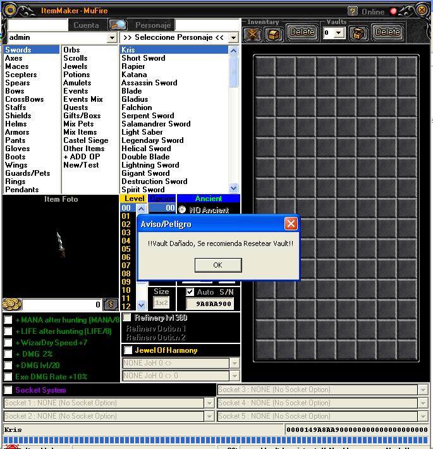Screen dimensions: 433x449
Task: Click the dollar sign money button
Action: (x=110, y=305)
